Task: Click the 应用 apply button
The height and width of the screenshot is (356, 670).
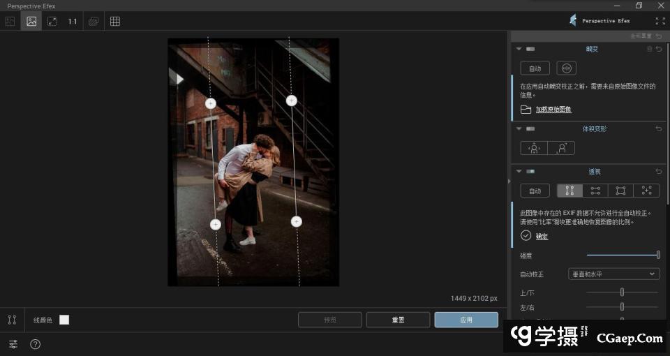Action: [466, 320]
